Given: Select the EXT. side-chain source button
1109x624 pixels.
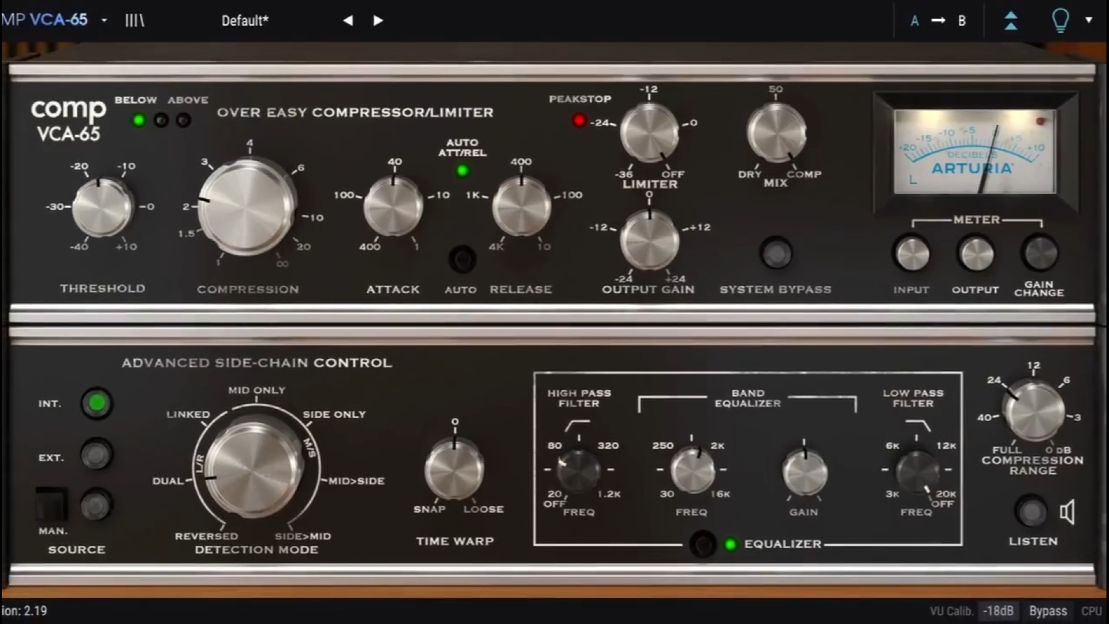Looking at the screenshot, I should 96,455.
